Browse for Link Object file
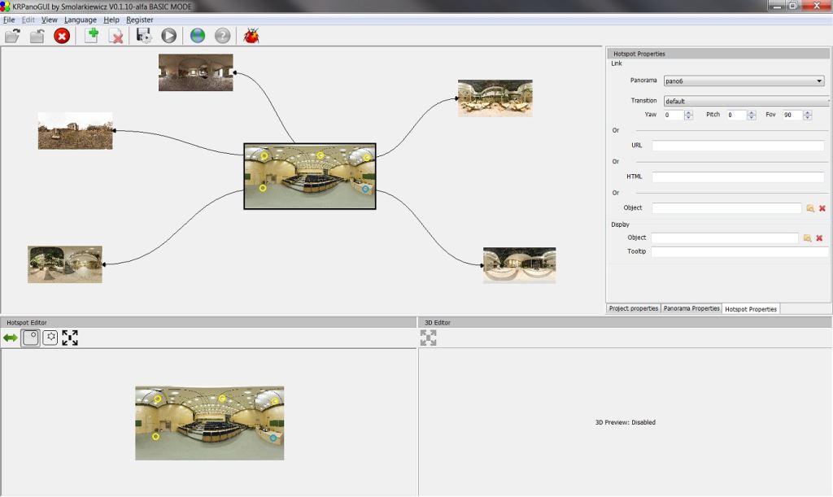The height and width of the screenshot is (497, 833). (x=810, y=208)
